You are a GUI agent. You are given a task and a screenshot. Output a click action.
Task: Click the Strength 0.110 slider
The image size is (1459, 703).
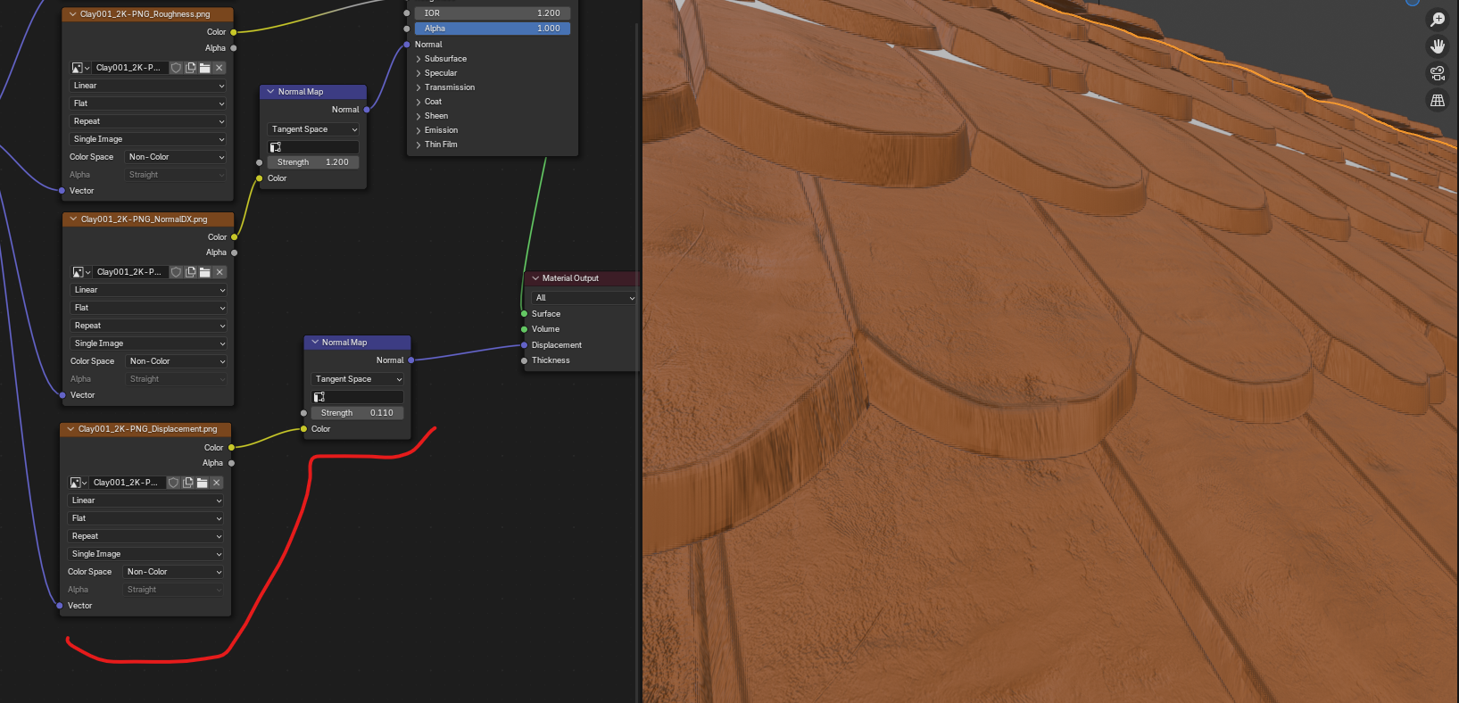coord(357,413)
